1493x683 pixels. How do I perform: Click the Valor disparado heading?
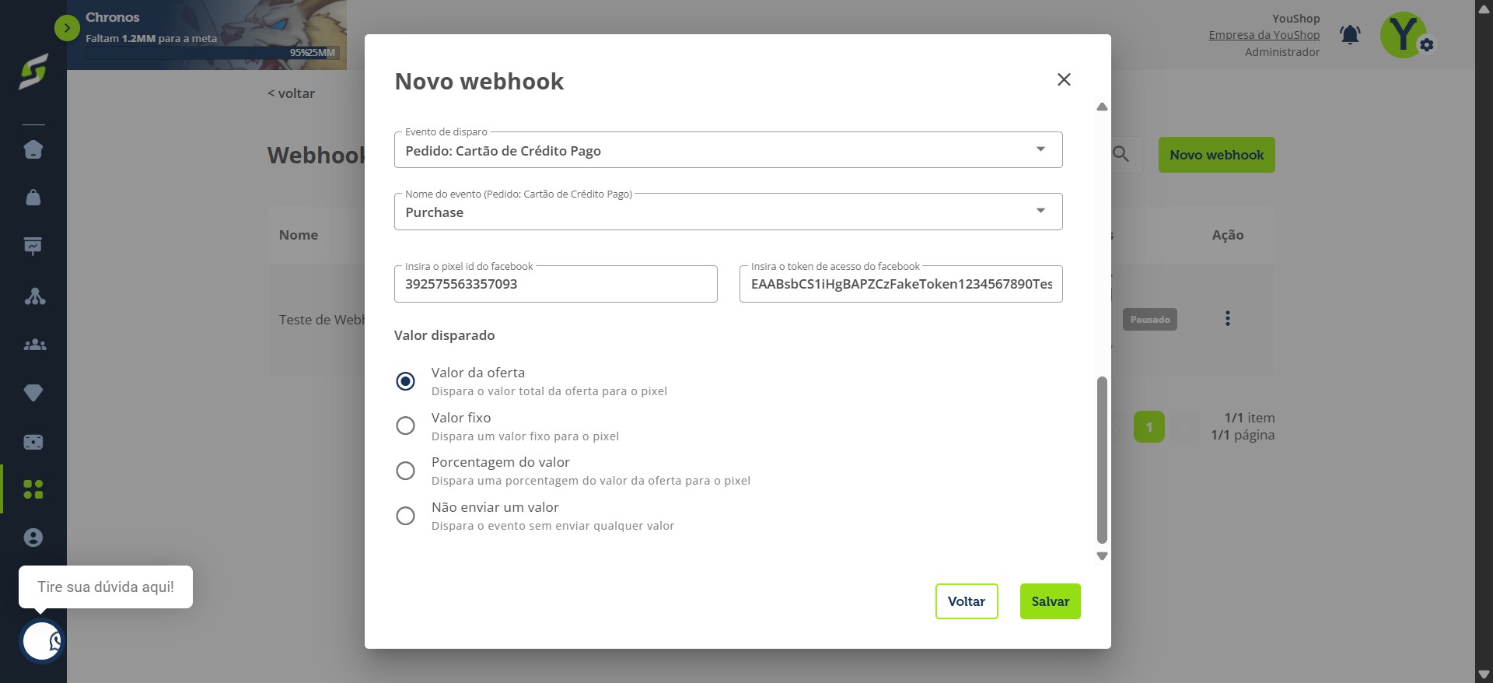(x=445, y=335)
